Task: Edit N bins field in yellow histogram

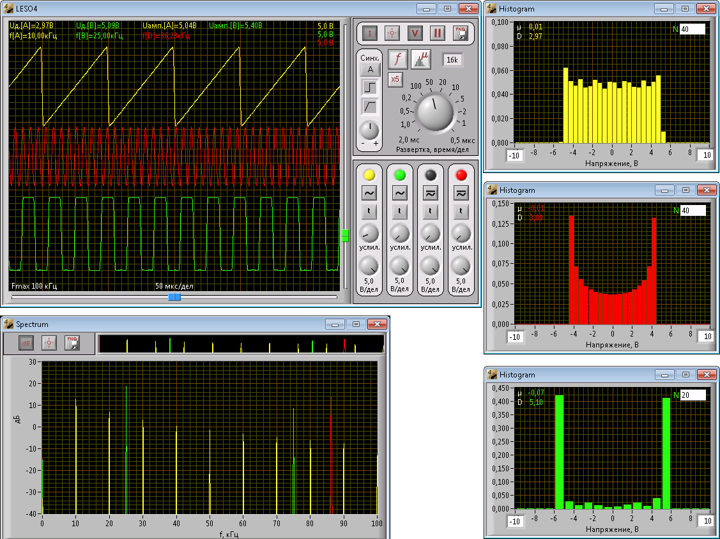Action: point(693,29)
